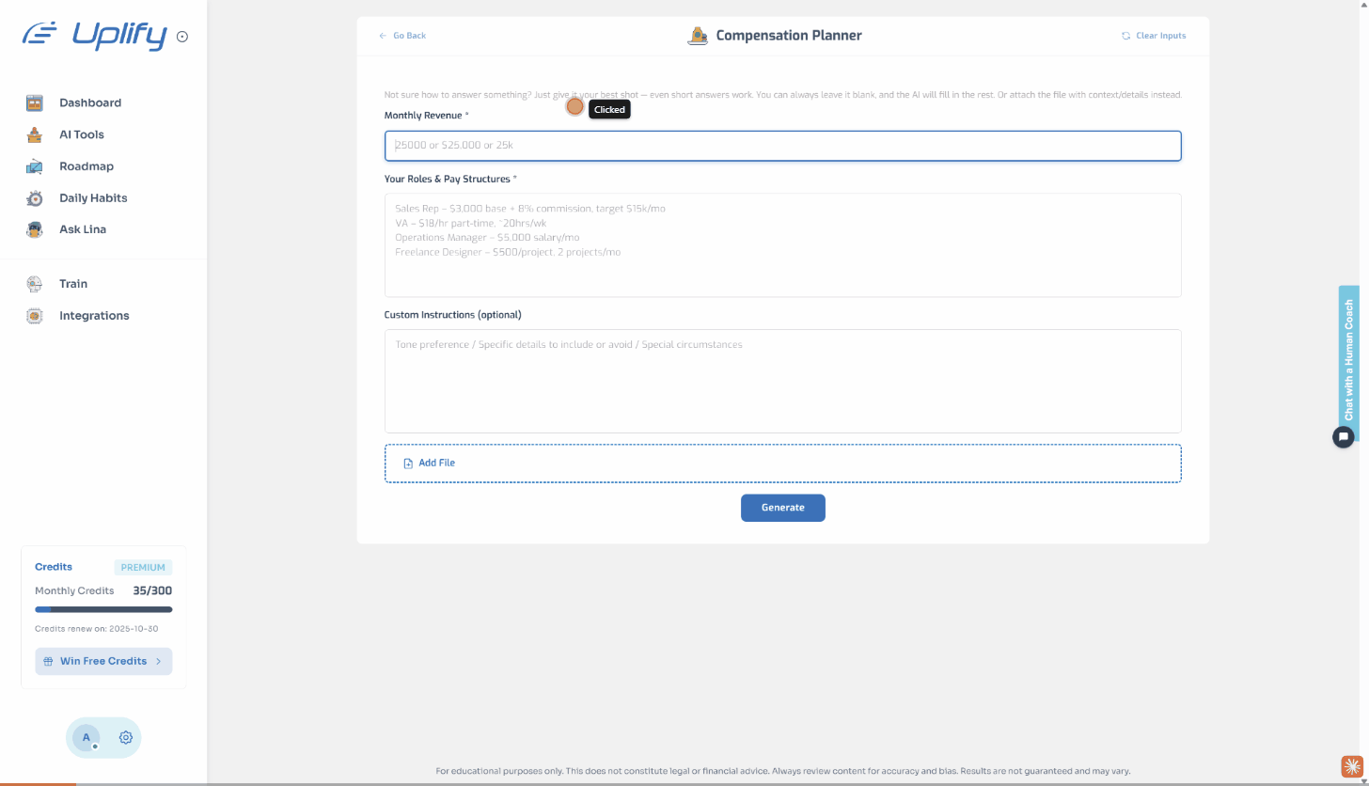Navigate to Integrations menu item
1369x786 pixels.
(x=94, y=316)
